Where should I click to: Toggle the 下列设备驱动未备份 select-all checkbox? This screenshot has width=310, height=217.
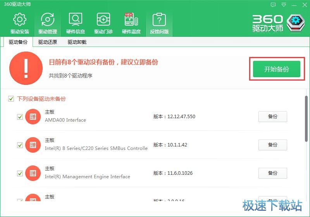pos(11,98)
